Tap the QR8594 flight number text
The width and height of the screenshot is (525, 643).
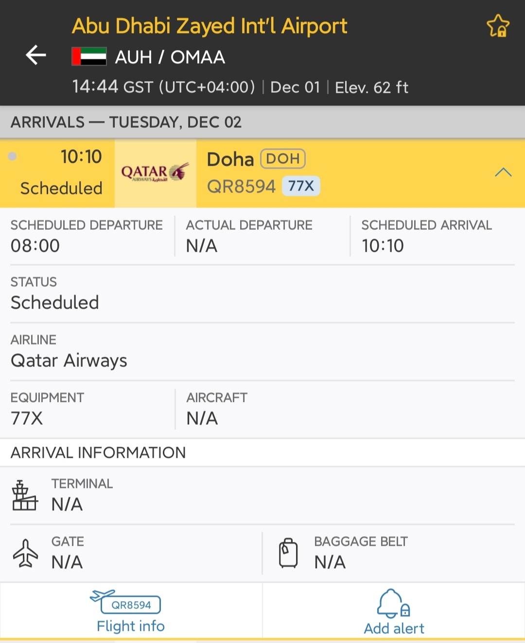tap(241, 186)
